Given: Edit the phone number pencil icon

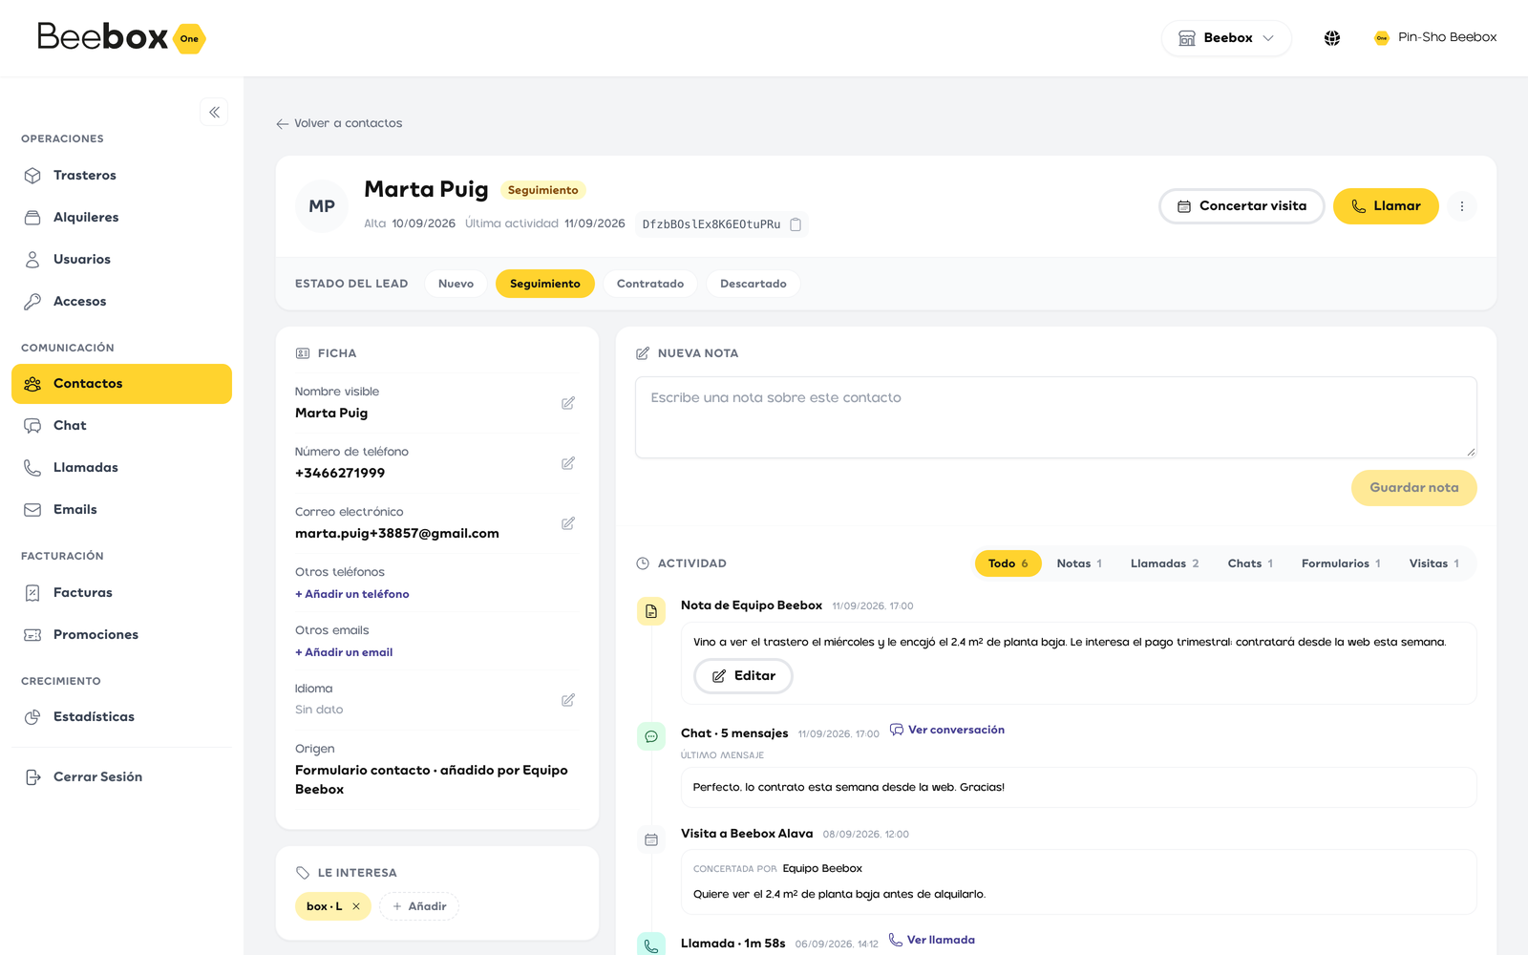Looking at the screenshot, I should pyautogui.click(x=568, y=463).
